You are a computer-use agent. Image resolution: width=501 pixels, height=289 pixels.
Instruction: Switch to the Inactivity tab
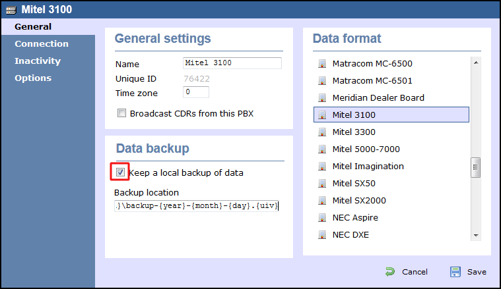pos(38,61)
